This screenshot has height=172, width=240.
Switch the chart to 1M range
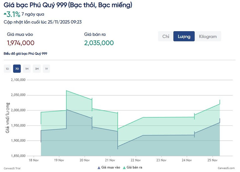coord(27,69)
